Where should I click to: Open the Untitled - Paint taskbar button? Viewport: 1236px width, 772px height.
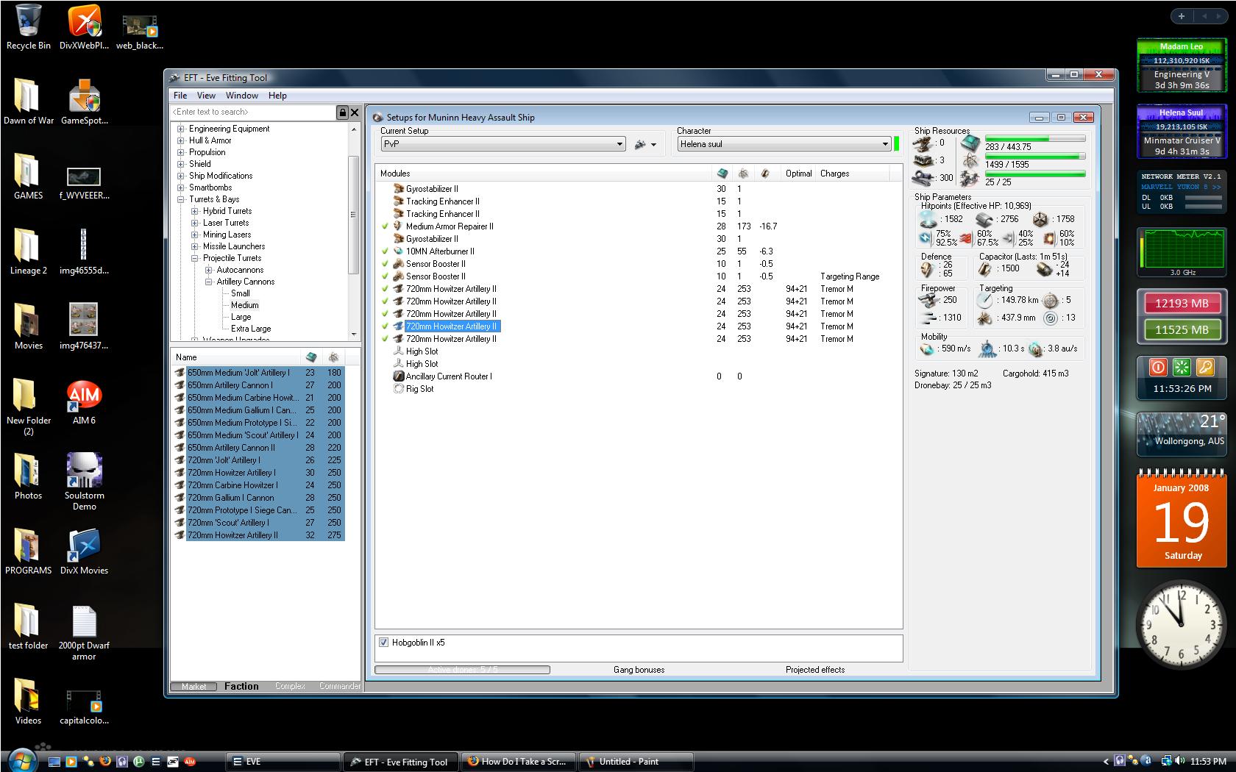coord(637,762)
